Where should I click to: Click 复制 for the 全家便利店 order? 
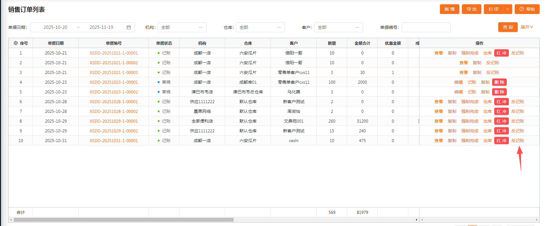pyautogui.click(x=452, y=121)
